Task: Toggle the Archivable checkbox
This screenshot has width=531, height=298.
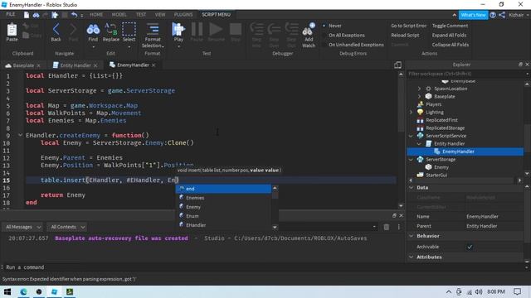Action: pyautogui.click(x=470, y=247)
